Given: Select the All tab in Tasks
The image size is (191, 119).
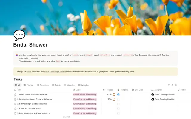Looking at the screenshot, I should point(18,85).
